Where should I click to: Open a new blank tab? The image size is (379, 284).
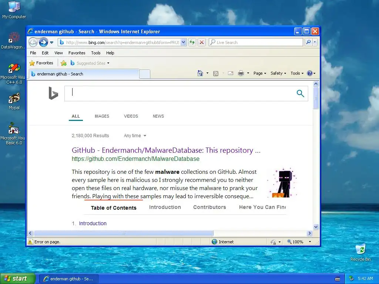[x=145, y=74]
